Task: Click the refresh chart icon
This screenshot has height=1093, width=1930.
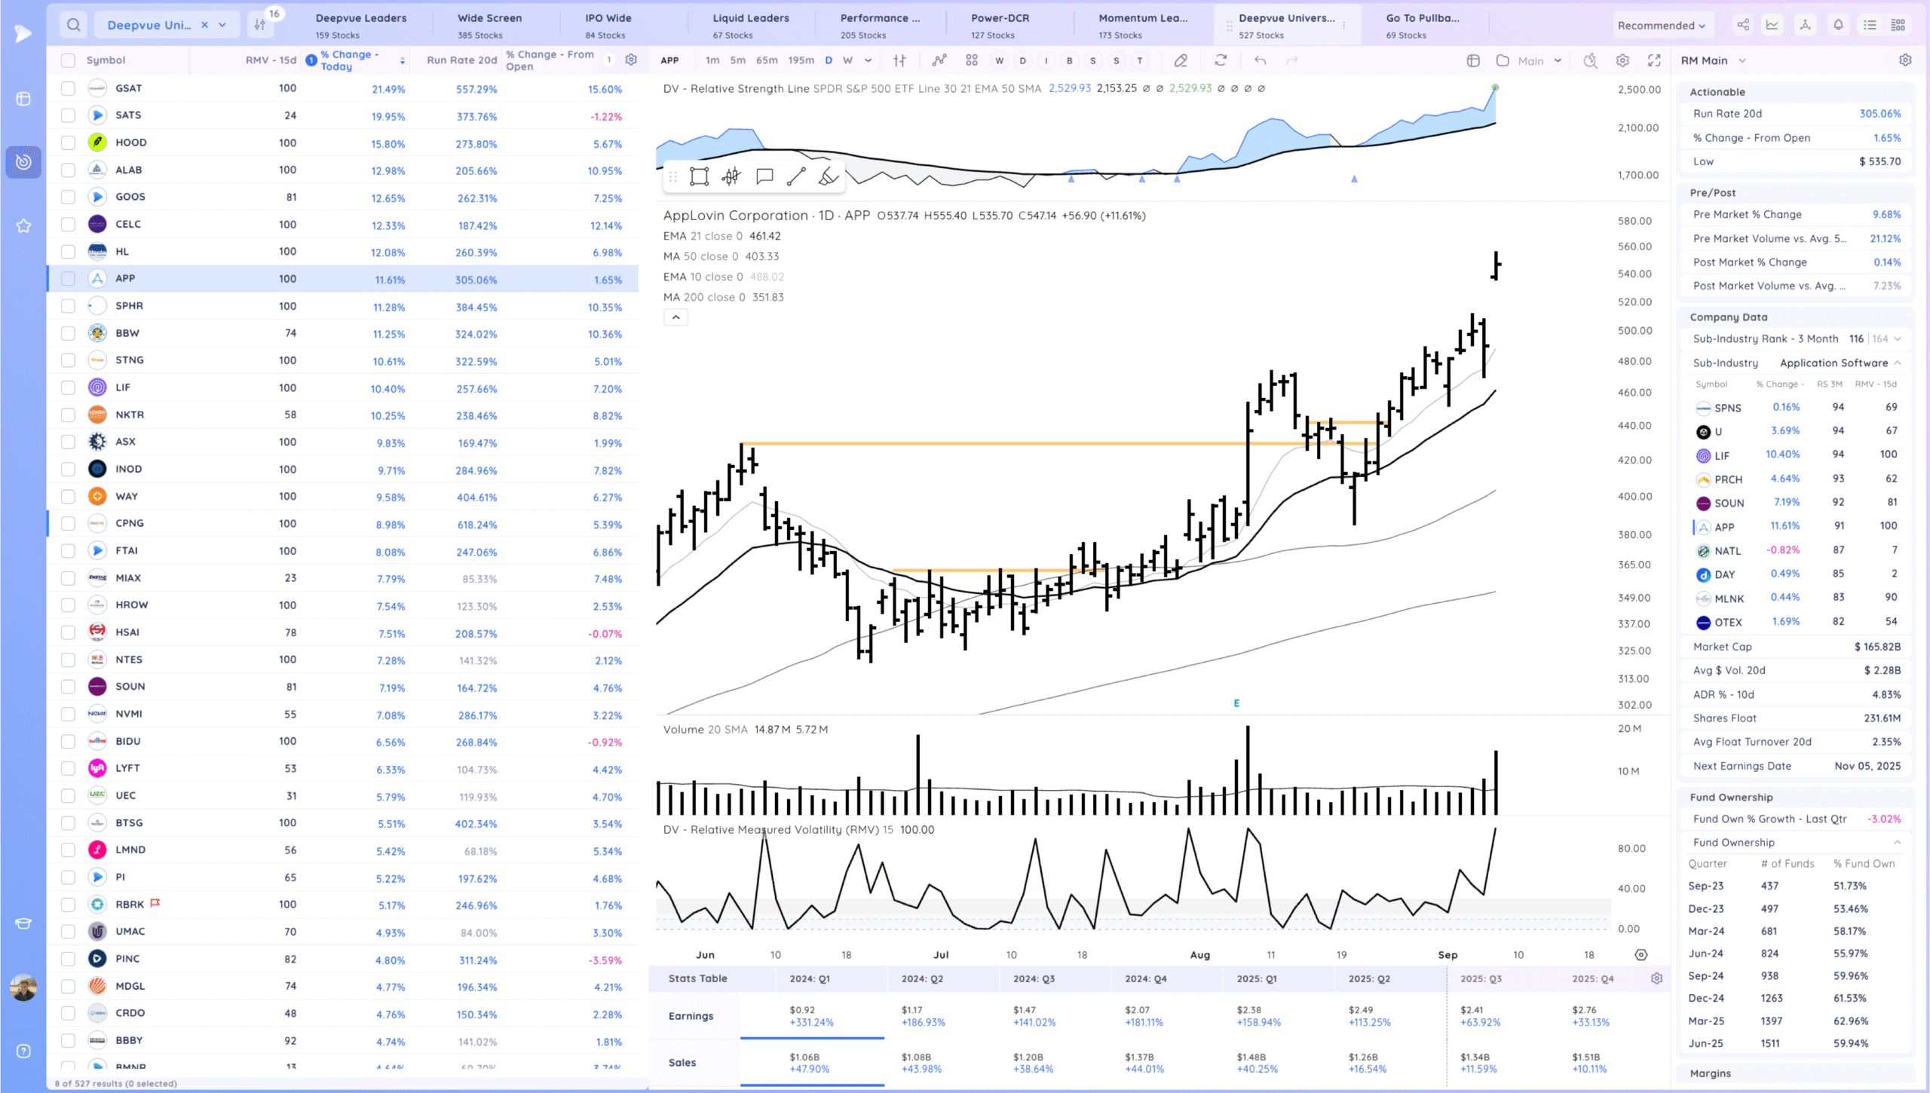Action: pyautogui.click(x=1221, y=60)
